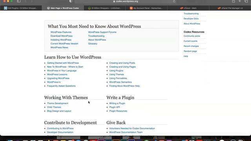The width and height of the screenshot is (251, 141).
Task: Open Blog Design and Layout link
Action: tap(59, 111)
